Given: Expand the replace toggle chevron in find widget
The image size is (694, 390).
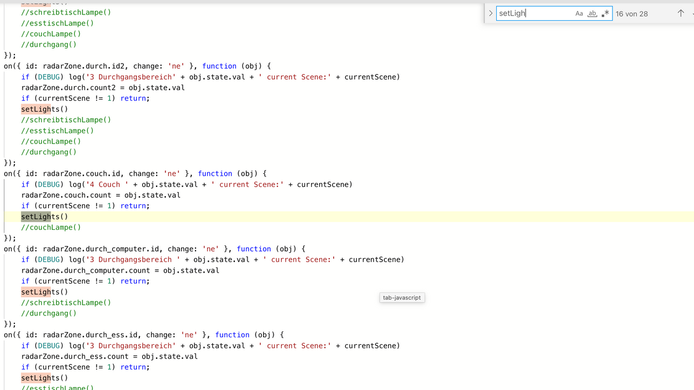Looking at the screenshot, I should pyautogui.click(x=490, y=13).
